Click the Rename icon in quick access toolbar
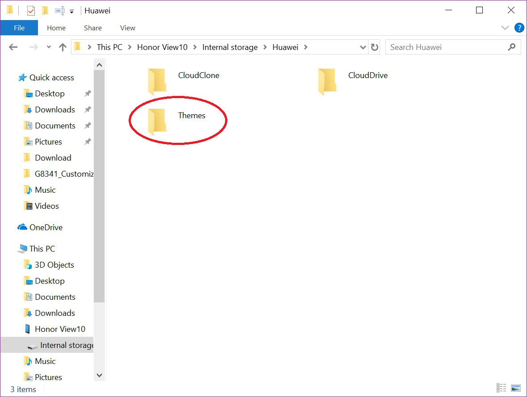The height and width of the screenshot is (397, 527). (60, 11)
